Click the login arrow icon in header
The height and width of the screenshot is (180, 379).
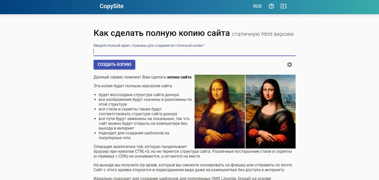283,6
